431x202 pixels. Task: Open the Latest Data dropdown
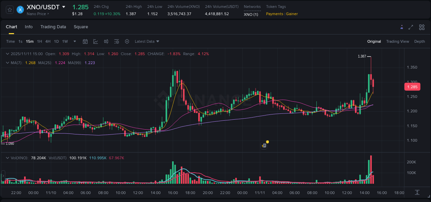147,41
